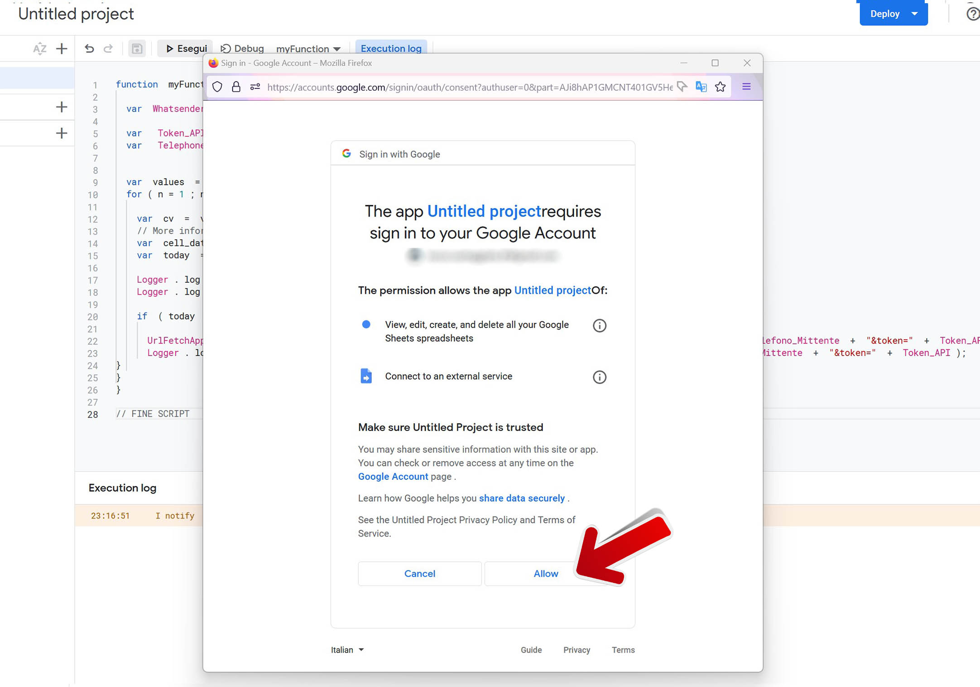
Task: Minimize the Firefox popup window
Action: [x=684, y=63]
